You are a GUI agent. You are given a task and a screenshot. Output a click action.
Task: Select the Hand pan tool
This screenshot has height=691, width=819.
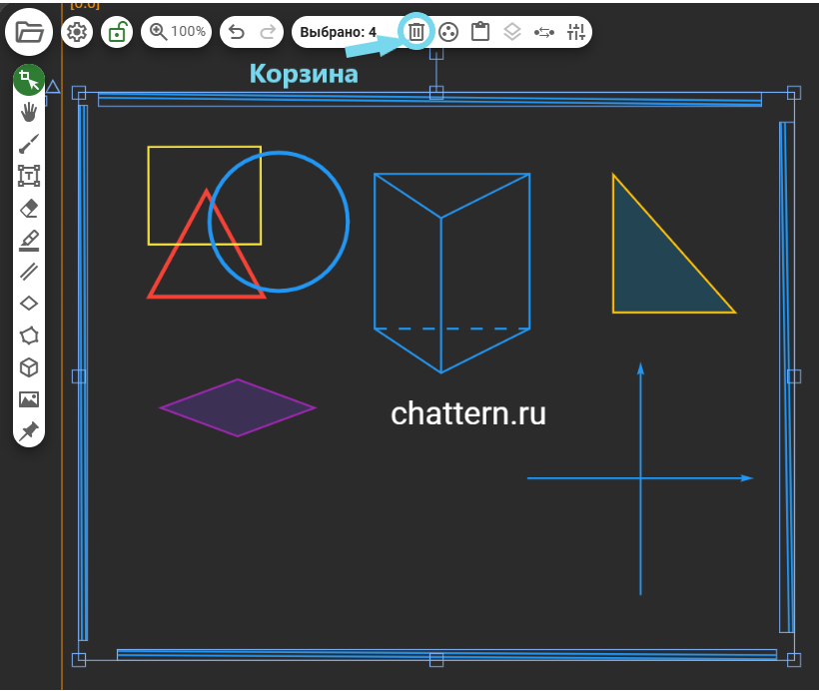tap(29, 112)
